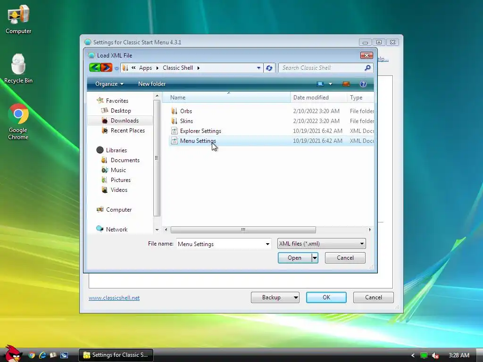Click OK in Settings window
The width and height of the screenshot is (483, 362).
coord(326,297)
